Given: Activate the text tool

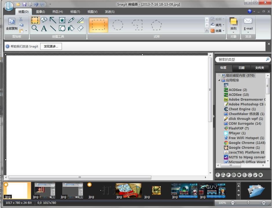Looking at the screenshot, I should click(x=43, y=28).
